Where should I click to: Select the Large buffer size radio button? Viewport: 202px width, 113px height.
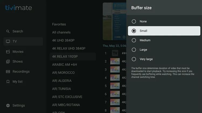pyautogui.click(x=134, y=50)
